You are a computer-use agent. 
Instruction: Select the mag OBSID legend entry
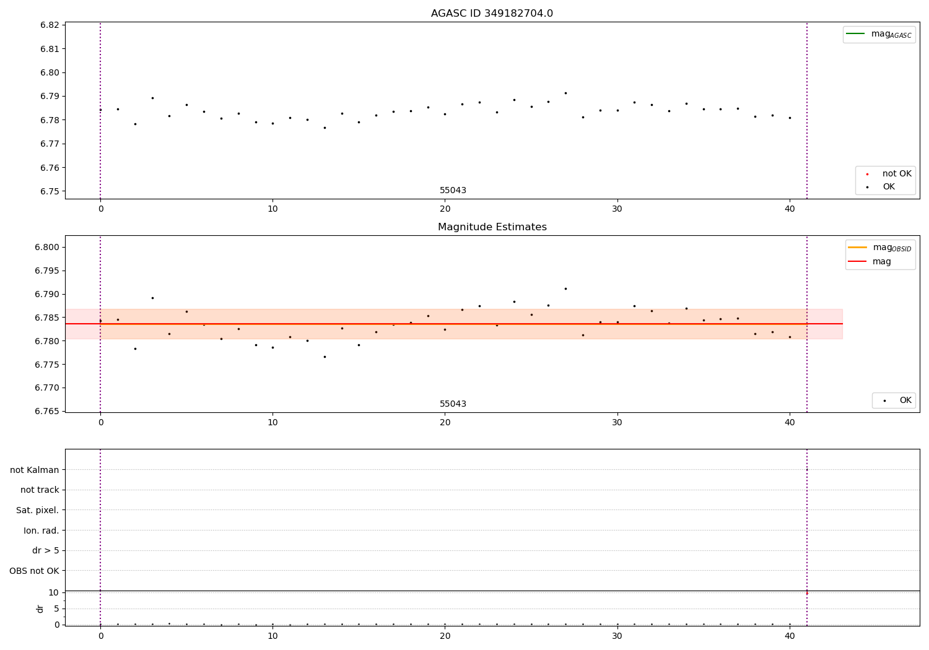(x=880, y=248)
